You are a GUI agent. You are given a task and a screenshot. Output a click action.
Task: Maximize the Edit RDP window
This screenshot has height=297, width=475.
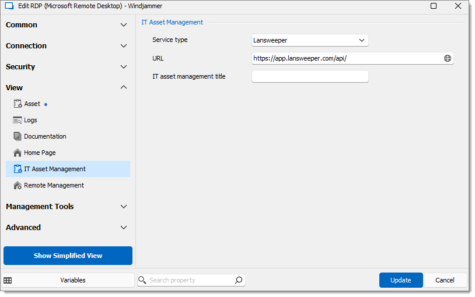tap(434, 6)
